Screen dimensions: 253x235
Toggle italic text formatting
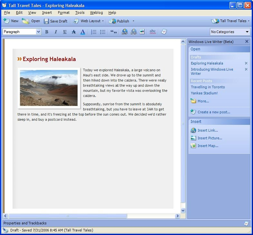56,32
